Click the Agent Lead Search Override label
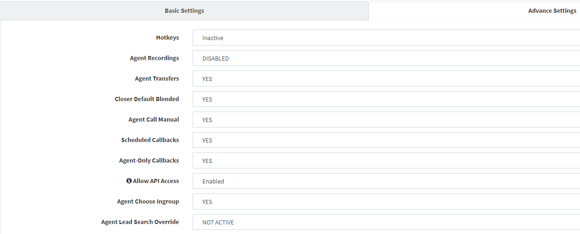The height and width of the screenshot is (234, 580). (140, 222)
